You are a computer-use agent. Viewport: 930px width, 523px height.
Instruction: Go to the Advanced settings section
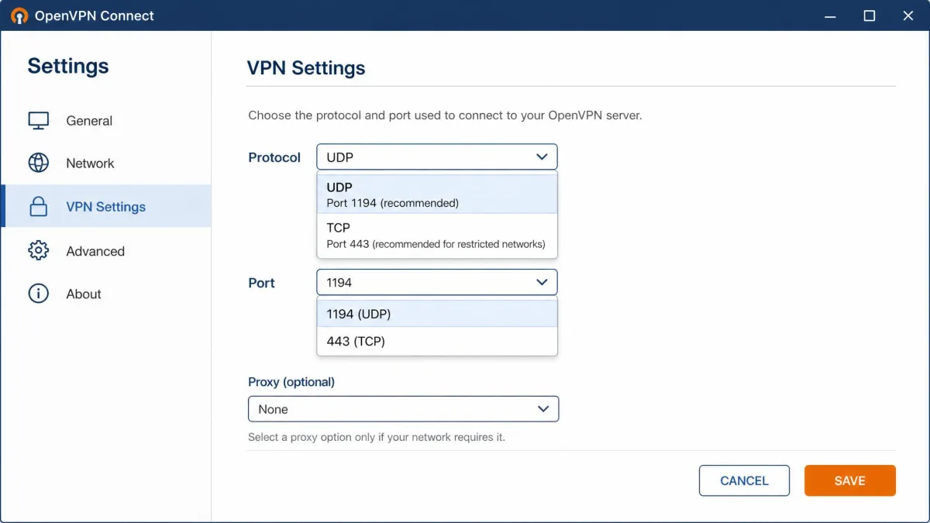[x=106, y=250]
